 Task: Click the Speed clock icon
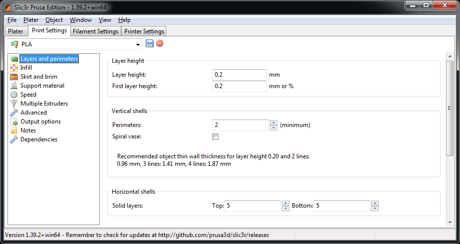coord(14,95)
